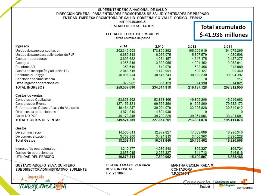This screenshot has height=195, width=261.
Task: Click the compensar logo
Action: click(245, 184)
